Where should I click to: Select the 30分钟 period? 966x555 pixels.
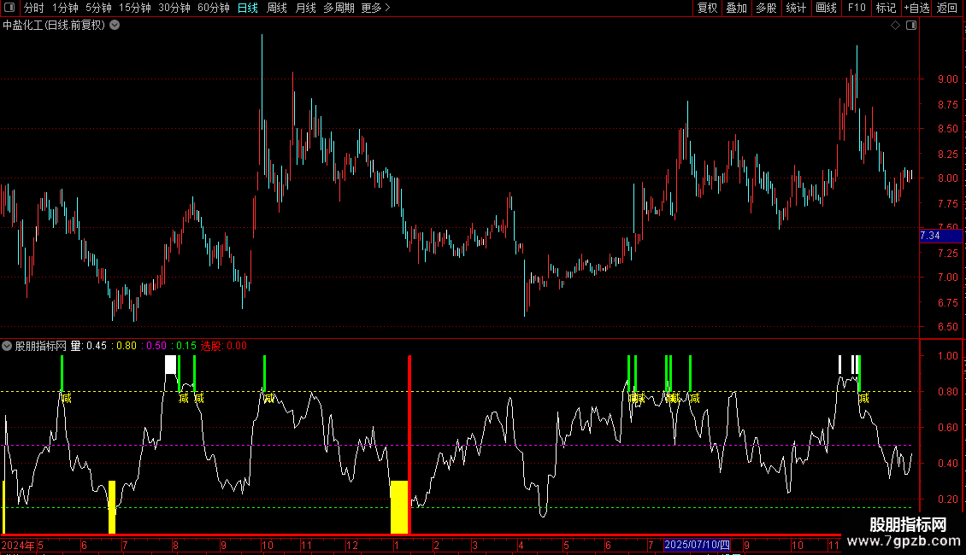(x=174, y=8)
